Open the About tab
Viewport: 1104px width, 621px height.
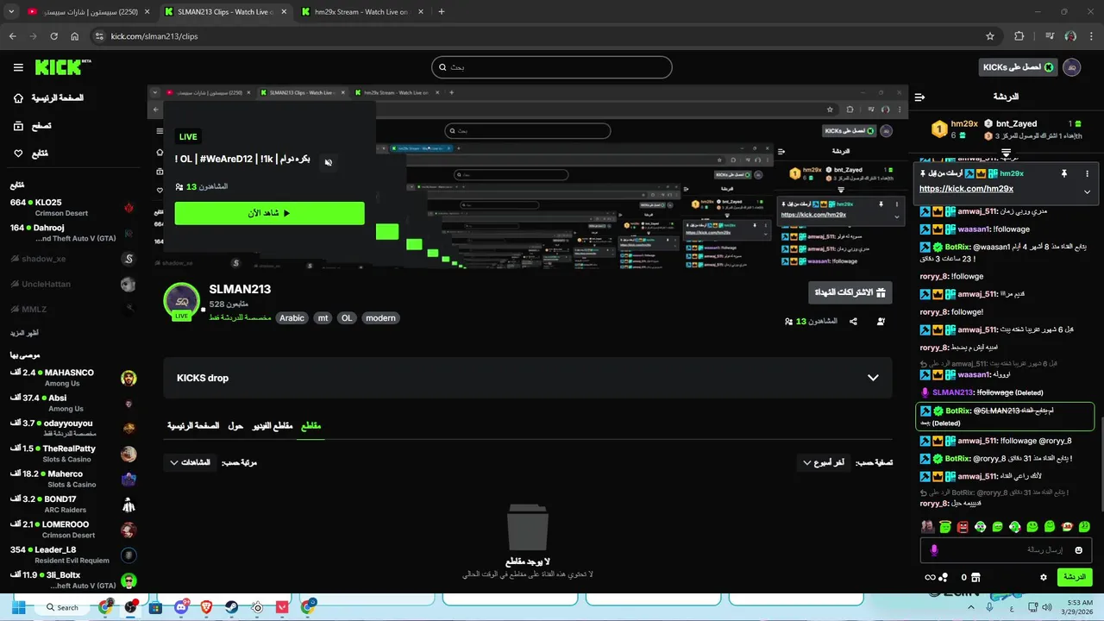pos(235,426)
